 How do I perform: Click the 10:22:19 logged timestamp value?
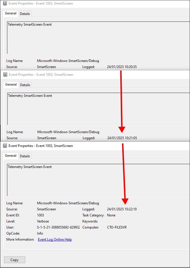point(122,209)
